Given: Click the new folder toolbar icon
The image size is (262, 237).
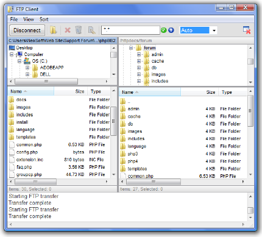Looking at the screenshot, I should click(53, 30).
